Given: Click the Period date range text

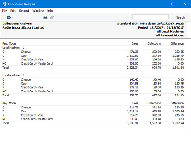Looking at the screenshot, I should 161,27.
